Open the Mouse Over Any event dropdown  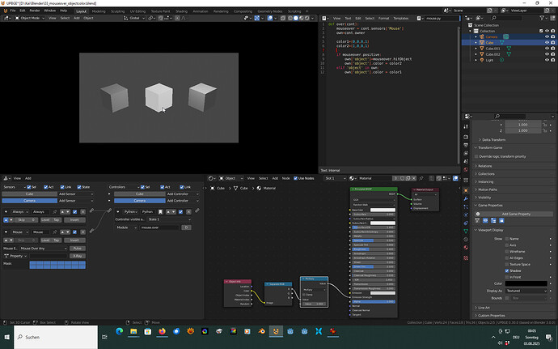pos(44,248)
